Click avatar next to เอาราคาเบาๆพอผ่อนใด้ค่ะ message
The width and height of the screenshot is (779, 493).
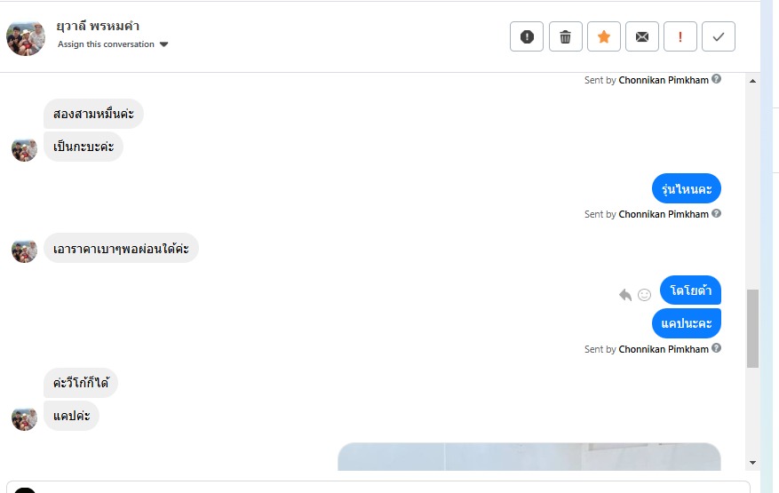click(24, 251)
